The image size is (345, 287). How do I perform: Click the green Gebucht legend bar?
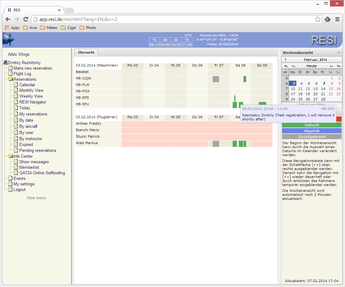tap(311, 125)
